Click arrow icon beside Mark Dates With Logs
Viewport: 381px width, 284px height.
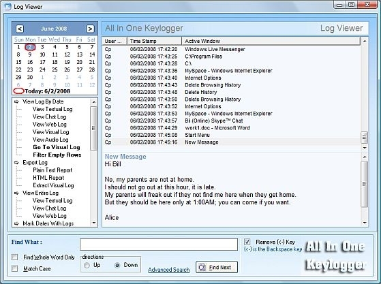tap(16, 223)
